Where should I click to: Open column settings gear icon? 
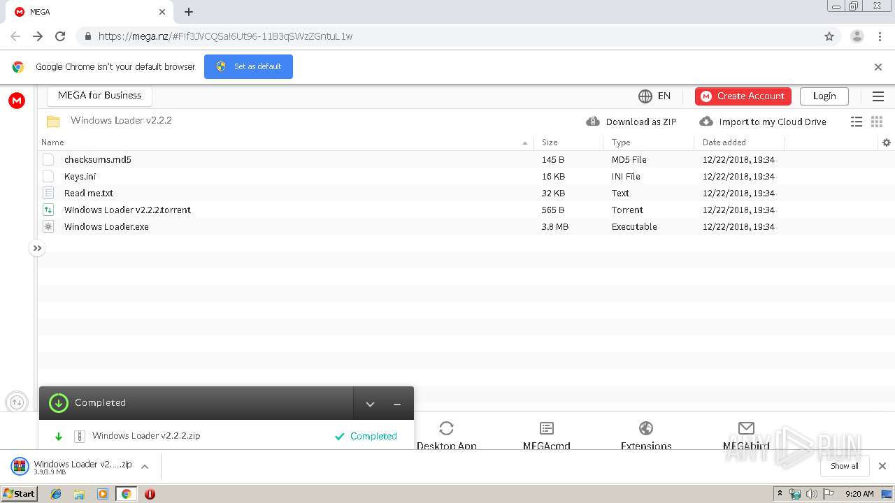pos(887,143)
